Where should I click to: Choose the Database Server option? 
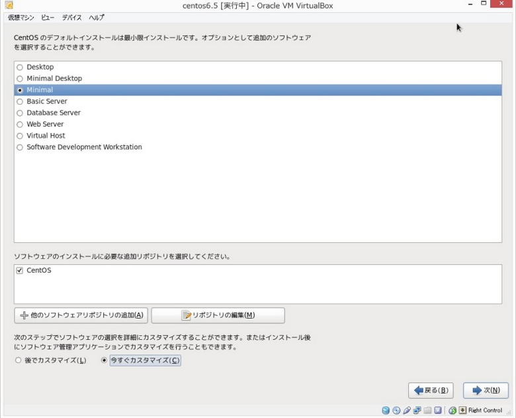20,113
